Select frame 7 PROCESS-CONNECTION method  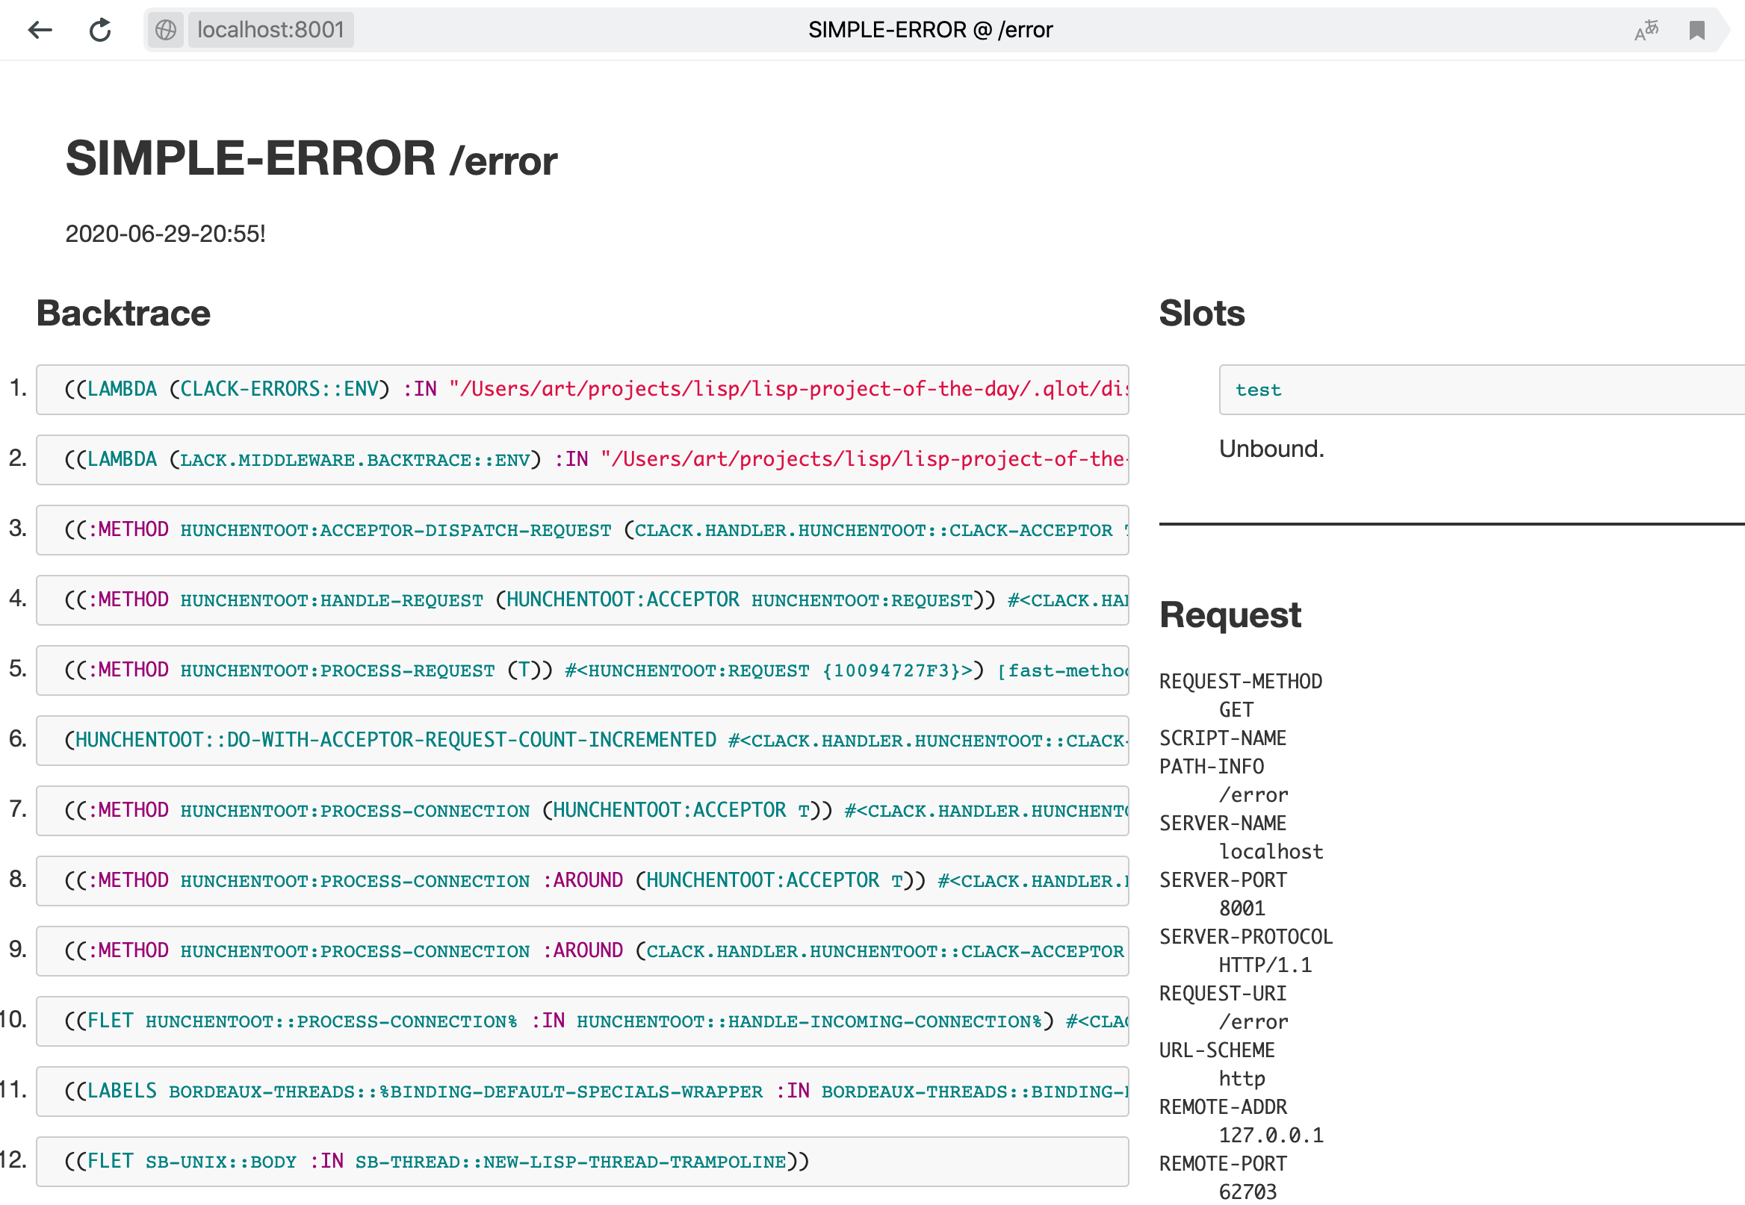pyautogui.click(x=583, y=811)
